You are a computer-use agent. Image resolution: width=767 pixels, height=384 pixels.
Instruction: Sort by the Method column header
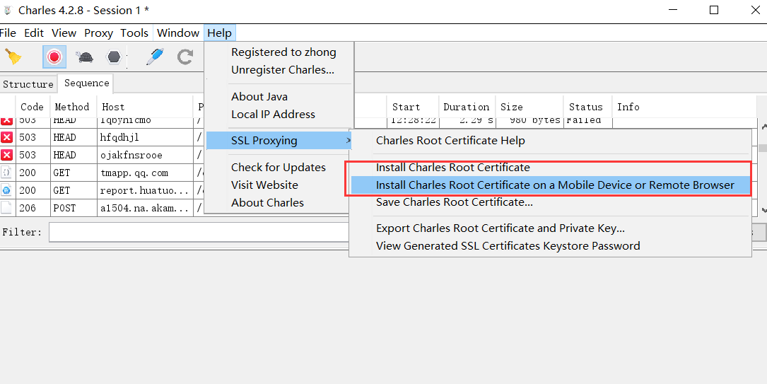coord(74,107)
